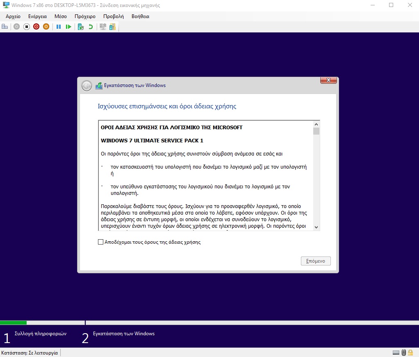This screenshot has height=357, width=419.
Task: Open the Προβολή menu
Action: 114,16
